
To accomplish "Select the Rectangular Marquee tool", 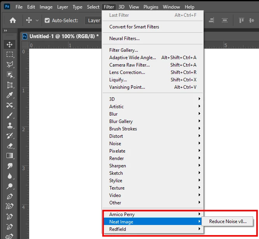I will [x=10, y=54].
